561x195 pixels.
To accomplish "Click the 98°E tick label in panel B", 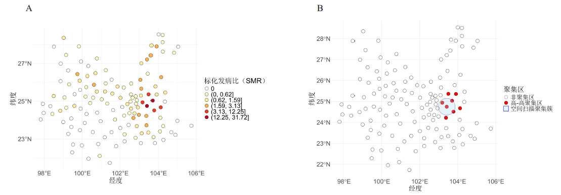I will pos(344,181).
